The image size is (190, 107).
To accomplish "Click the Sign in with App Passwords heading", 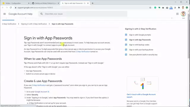I will point(48,38).
